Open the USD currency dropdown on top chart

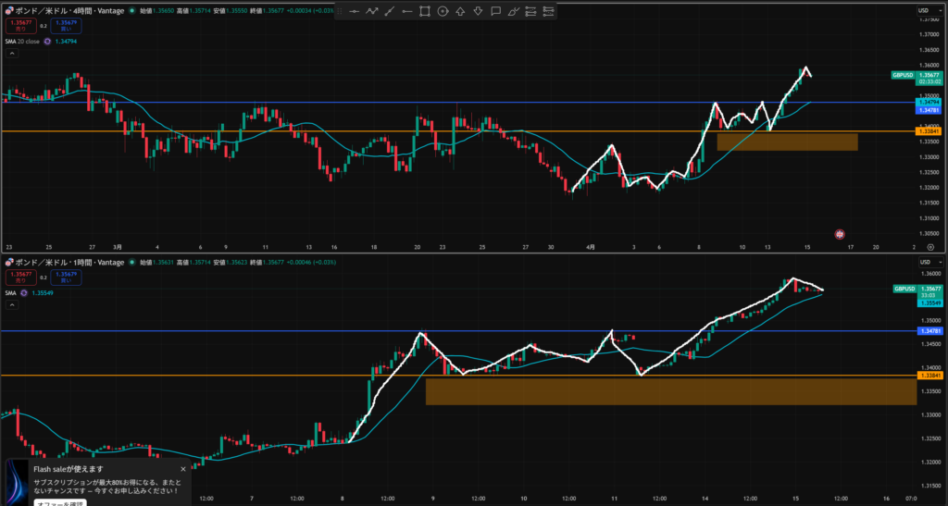click(925, 10)
